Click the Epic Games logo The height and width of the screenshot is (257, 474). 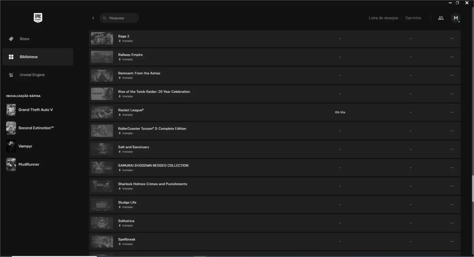[x=38, y=18]
